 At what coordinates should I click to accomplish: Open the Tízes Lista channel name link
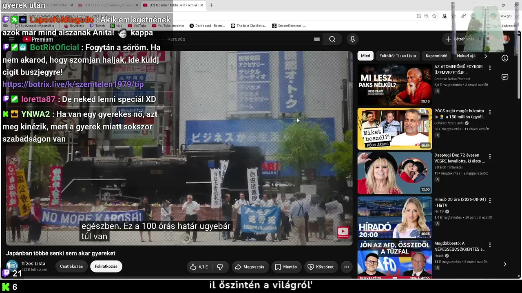33,264
